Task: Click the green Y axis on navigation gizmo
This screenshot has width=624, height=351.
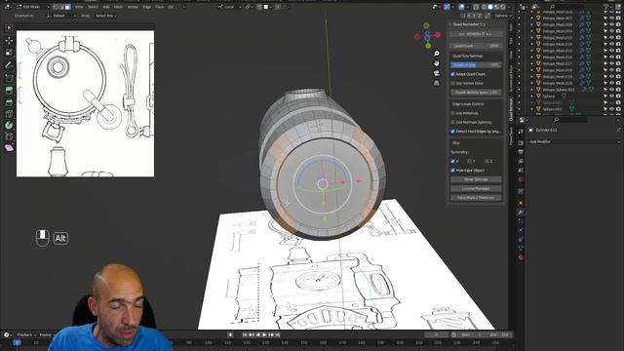Action: pos(428,46)
